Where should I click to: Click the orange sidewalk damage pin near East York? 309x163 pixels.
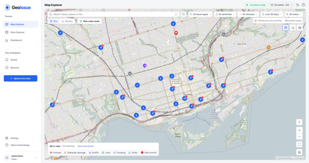pos(268,47)
